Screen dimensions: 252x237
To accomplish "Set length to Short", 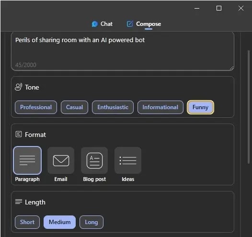I will coord(27,222).
